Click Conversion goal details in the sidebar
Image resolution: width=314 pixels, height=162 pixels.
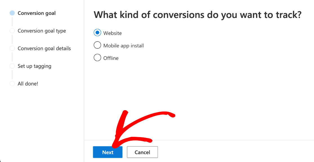pyautogui.click(x=44, y=48)
